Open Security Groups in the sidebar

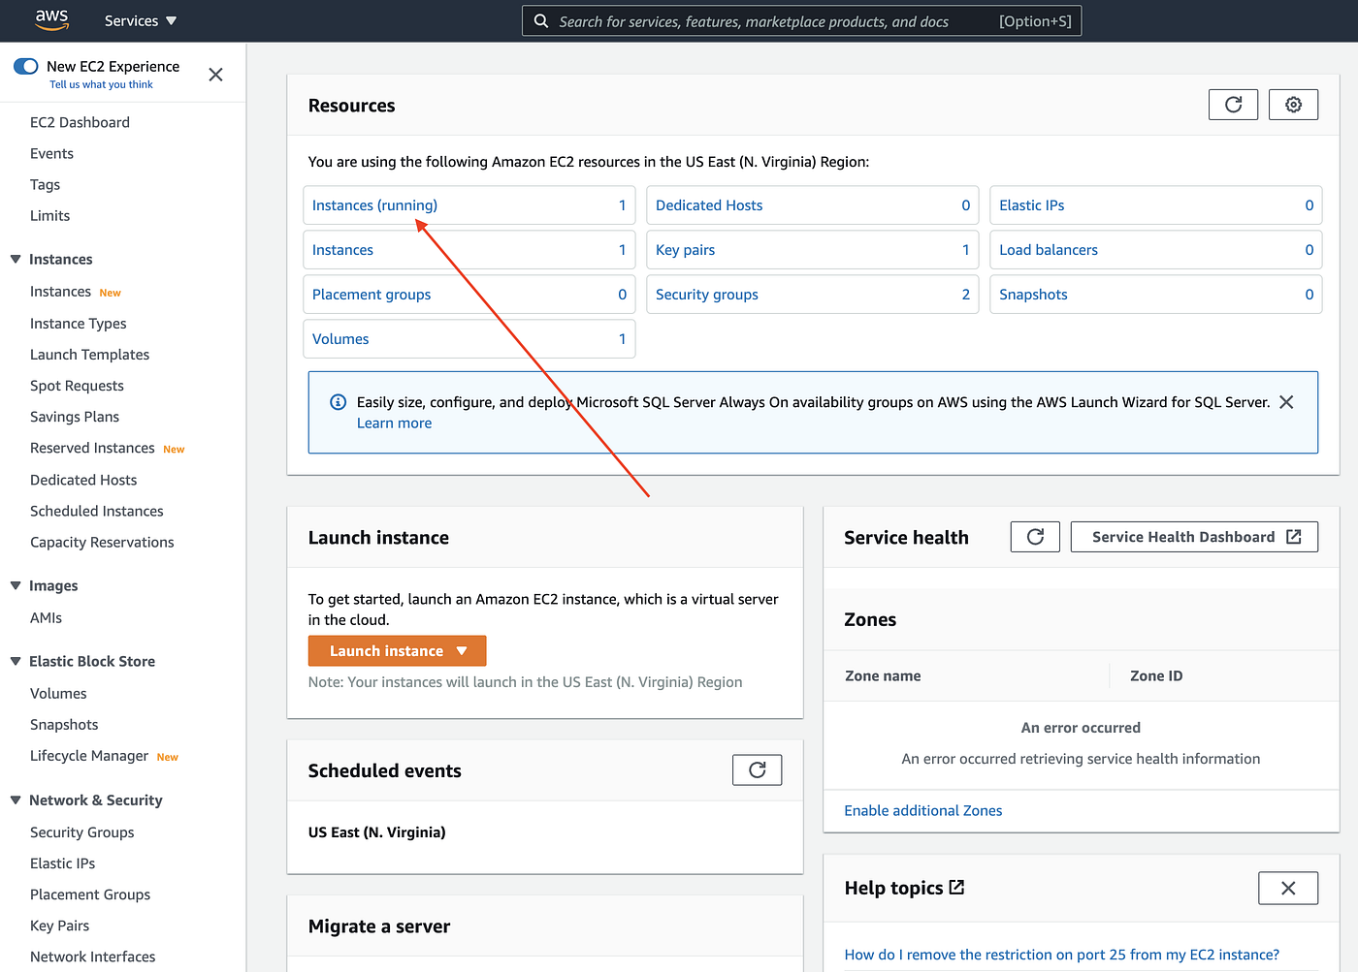click(81, 832)
